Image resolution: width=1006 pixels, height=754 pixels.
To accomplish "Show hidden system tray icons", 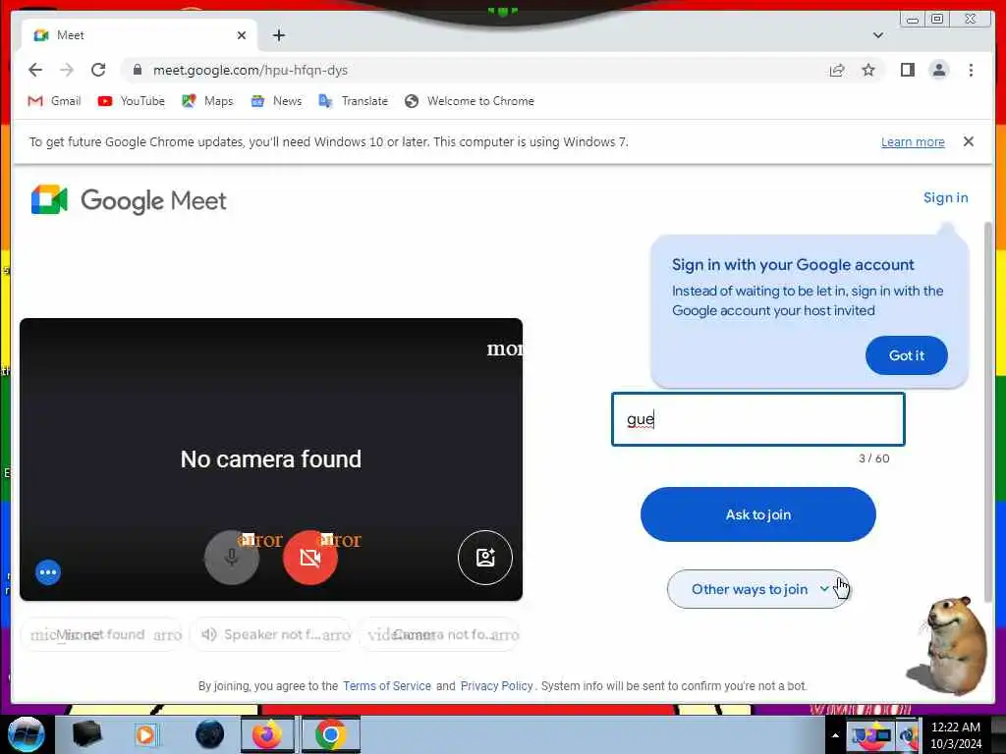I will click(x=835, y=735).
